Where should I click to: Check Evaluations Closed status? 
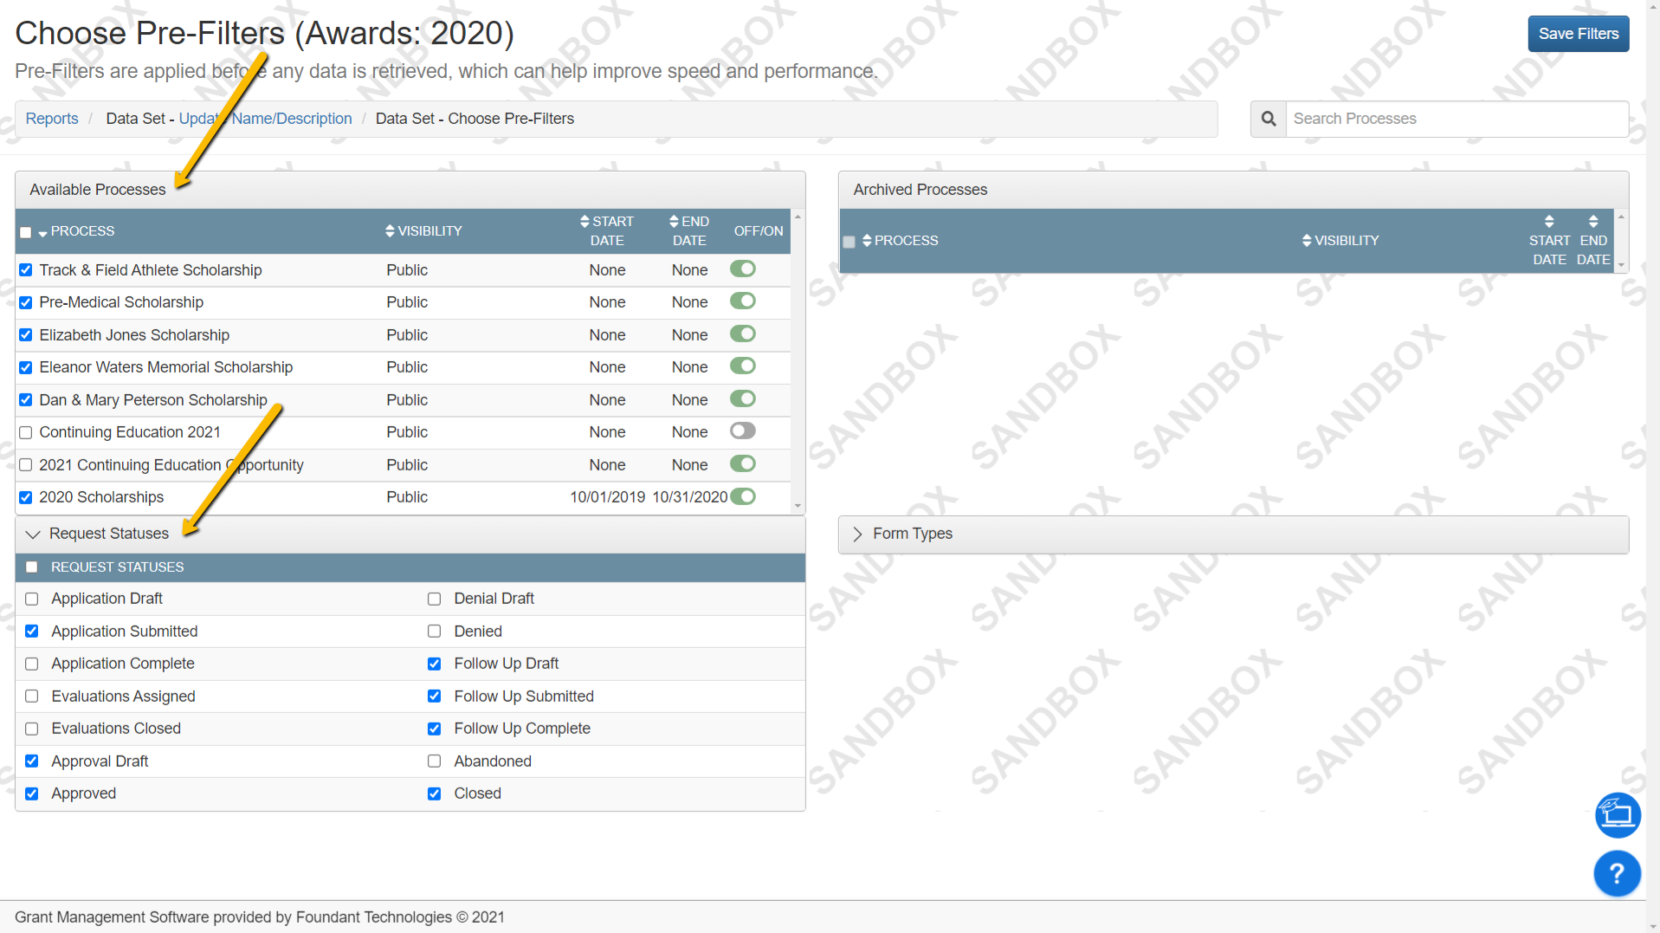[32, 729]
